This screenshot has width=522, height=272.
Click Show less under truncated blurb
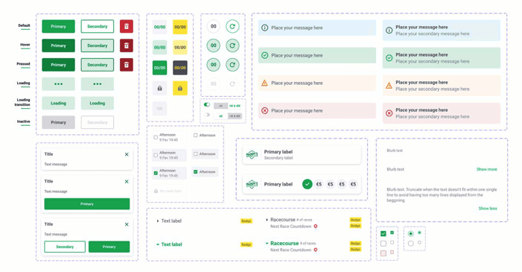point(488,209)
